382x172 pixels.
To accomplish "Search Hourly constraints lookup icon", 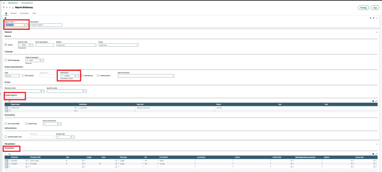I will pyautogui.click(x=58, y=124).
